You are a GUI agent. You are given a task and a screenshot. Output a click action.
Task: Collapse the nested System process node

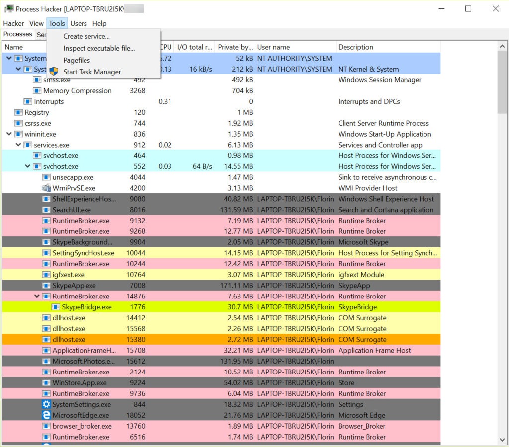pos(18,69)
